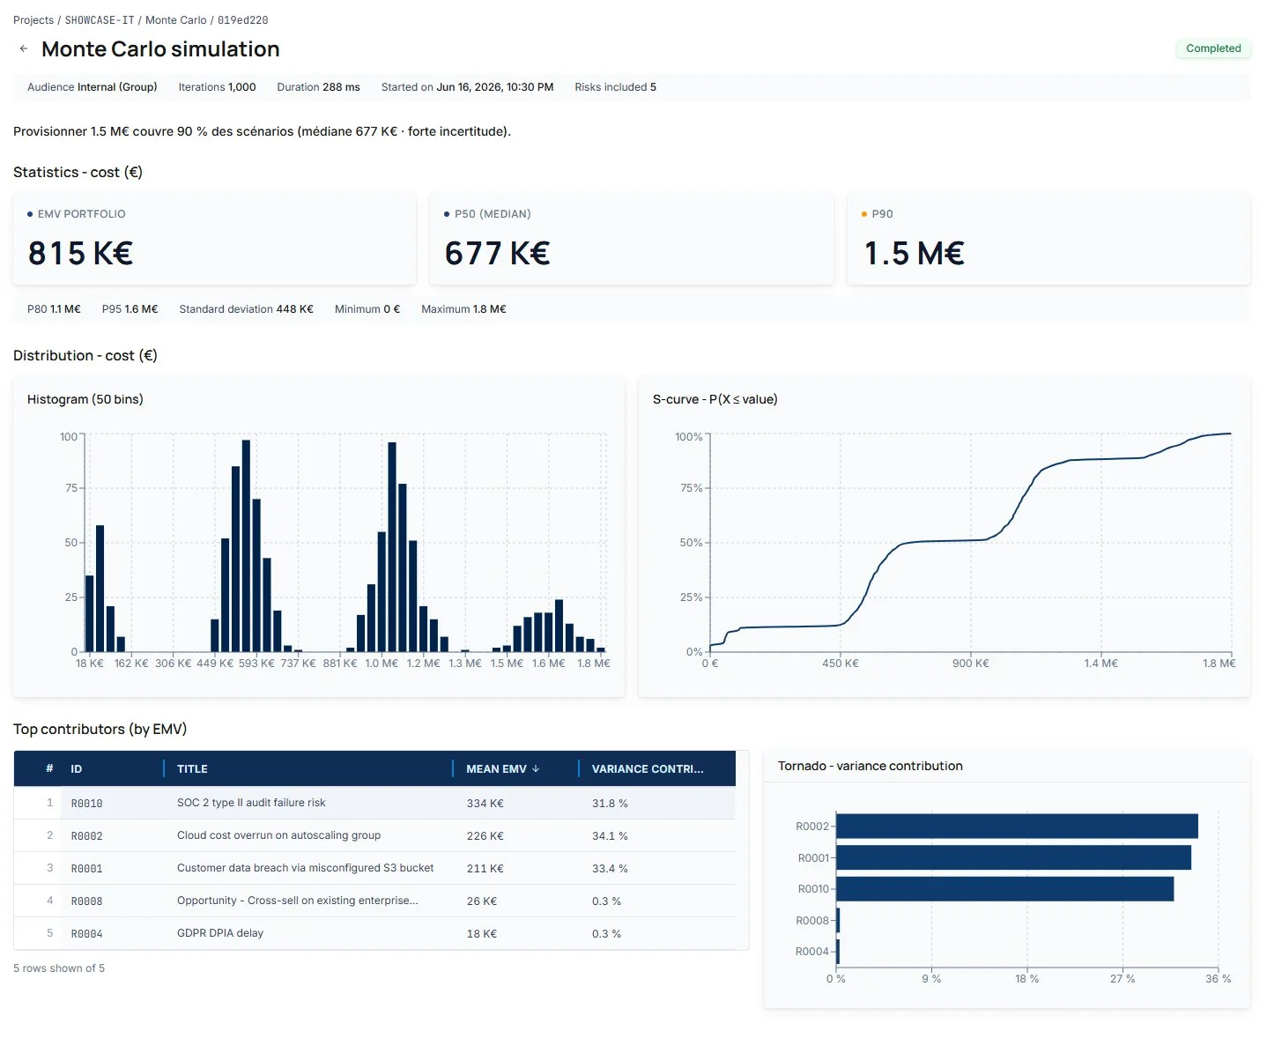Click the R0004 ID cell in table
Viewport: 1267px width, 1053px height.
(86, 934)
